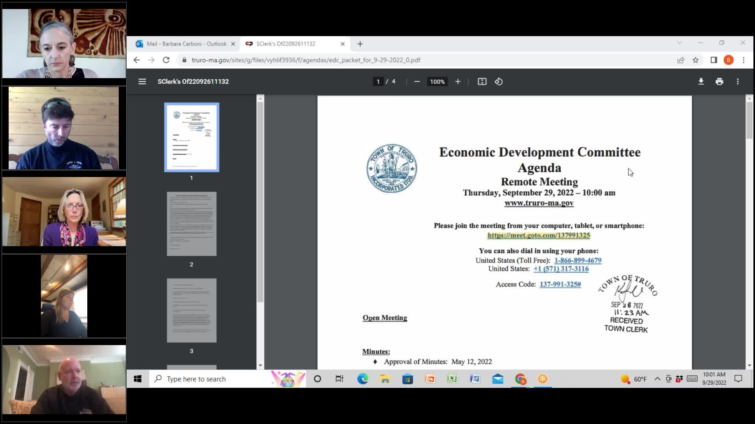755x424 pixels.
Task: Select page 2 thumbnail in sidebar
Action: (x=192, y=224)
